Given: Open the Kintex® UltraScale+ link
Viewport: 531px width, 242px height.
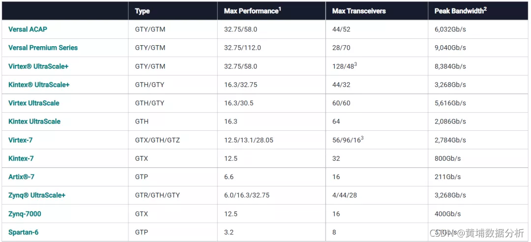Looking at the screenshot, I should coord(39,85).
